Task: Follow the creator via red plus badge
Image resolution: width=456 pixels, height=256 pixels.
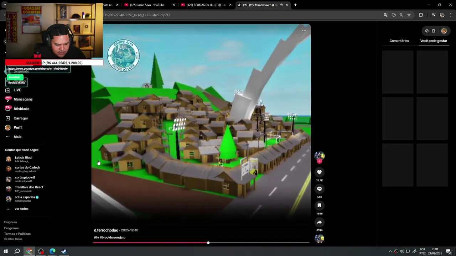Action: pyautogui.click(x=320, y=161)
